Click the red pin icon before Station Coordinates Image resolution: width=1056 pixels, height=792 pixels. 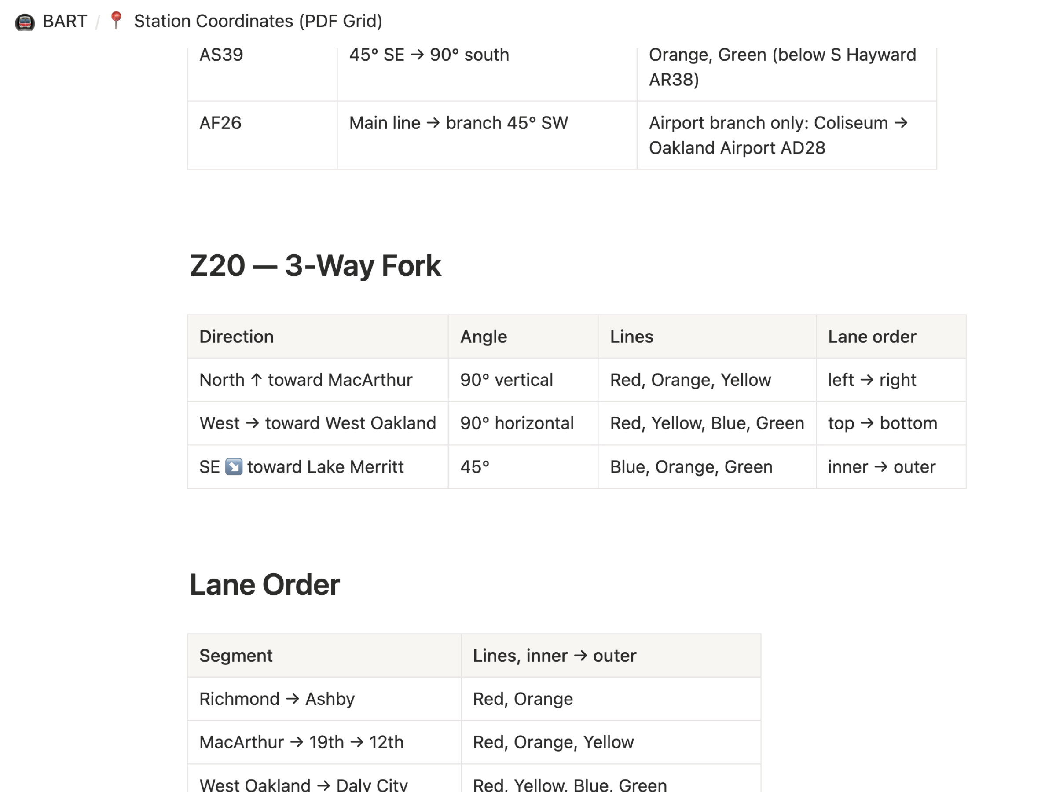tap(116, 21)
